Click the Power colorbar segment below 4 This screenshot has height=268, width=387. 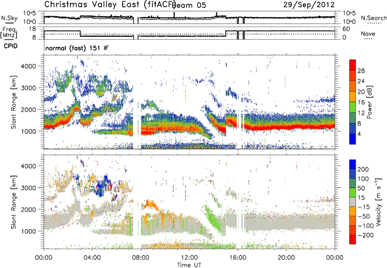pos(353,139)
